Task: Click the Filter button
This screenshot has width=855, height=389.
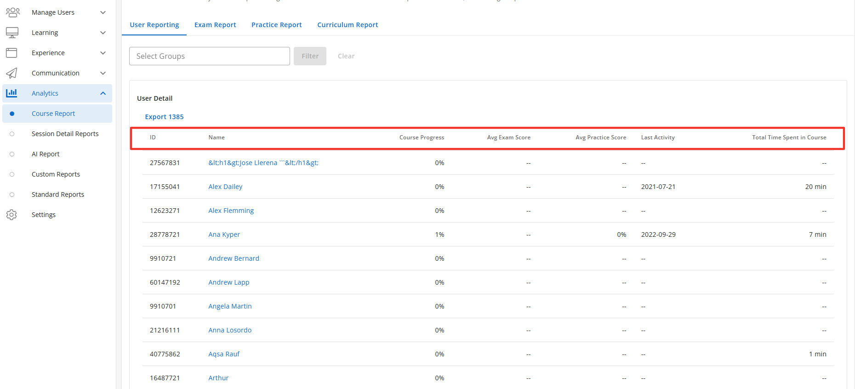Action: [x=310, y=56]
